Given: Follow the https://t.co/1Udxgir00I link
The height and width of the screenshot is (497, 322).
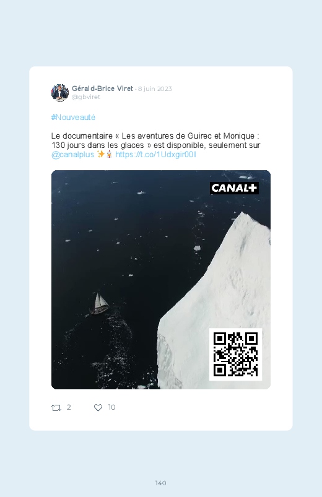Looking at the screenshot, I should [156, 154].
